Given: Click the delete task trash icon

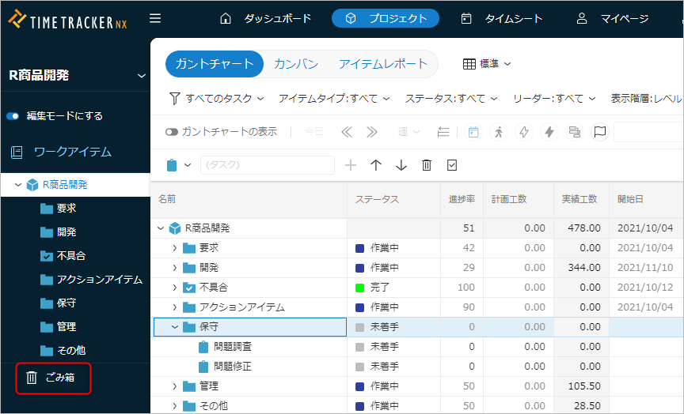Looking at the screenshot, I should tap(427, 165).
